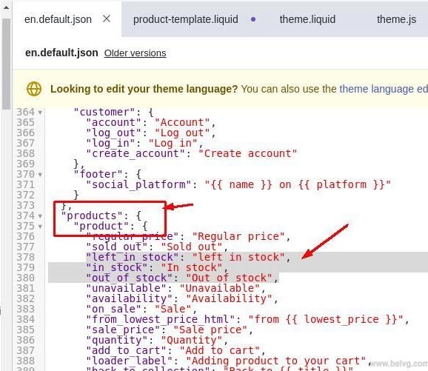Click the "Out of stock" value on line 380
Viewport: 428px width, 371px height.
coord(229,278)
